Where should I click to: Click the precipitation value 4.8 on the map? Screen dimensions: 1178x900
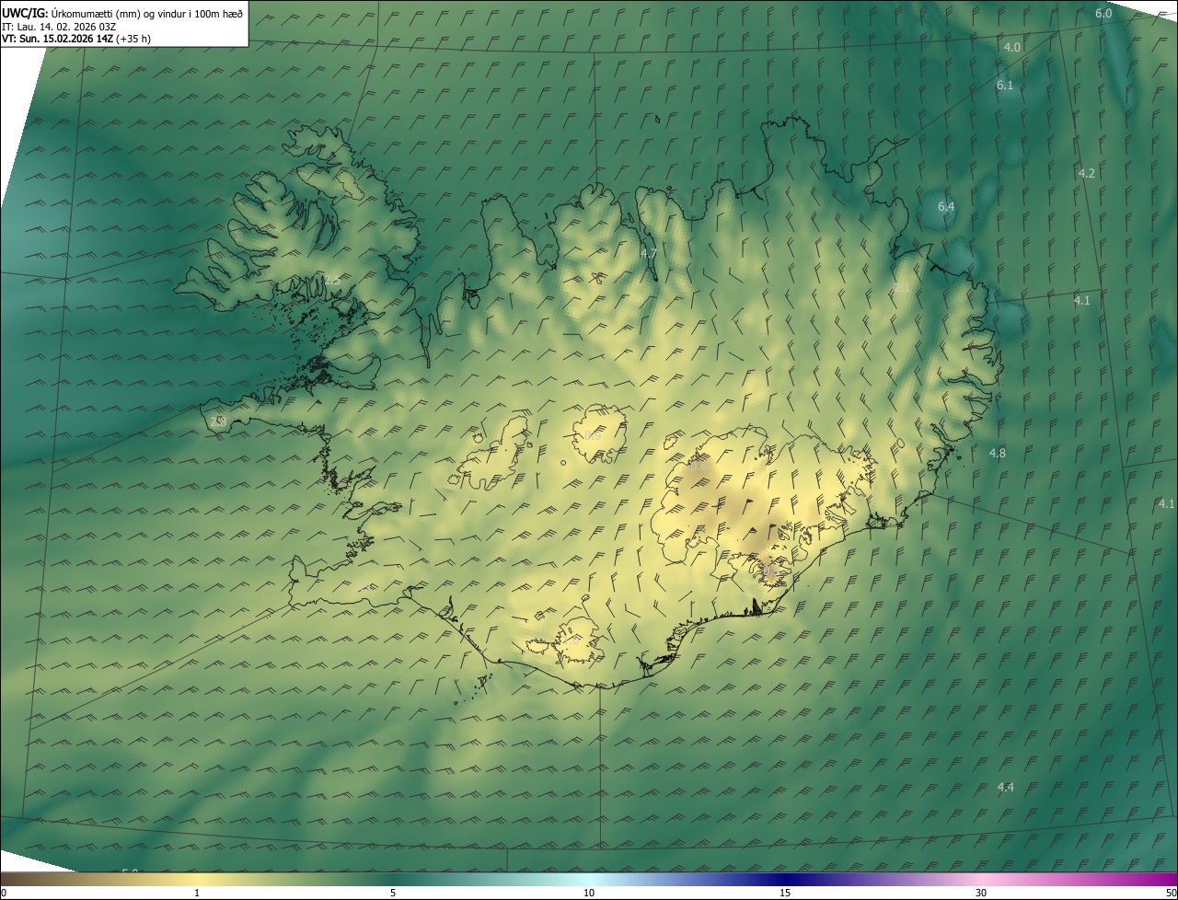tap(998, 453)
